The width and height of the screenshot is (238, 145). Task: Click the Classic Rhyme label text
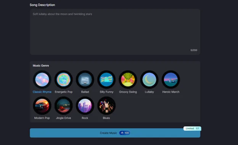point(42,92)
